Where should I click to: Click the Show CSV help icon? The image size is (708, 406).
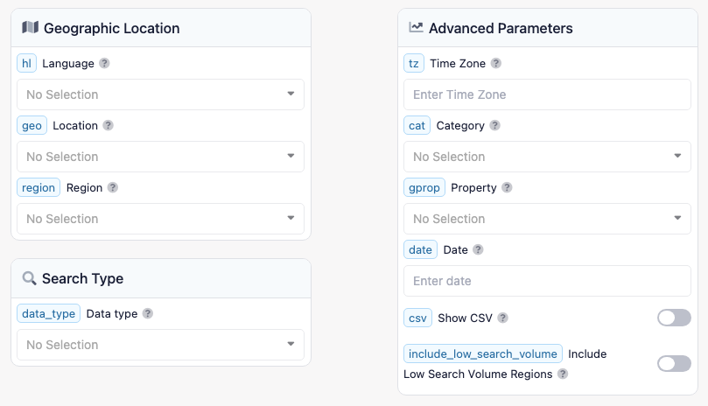tap(503, 318)
